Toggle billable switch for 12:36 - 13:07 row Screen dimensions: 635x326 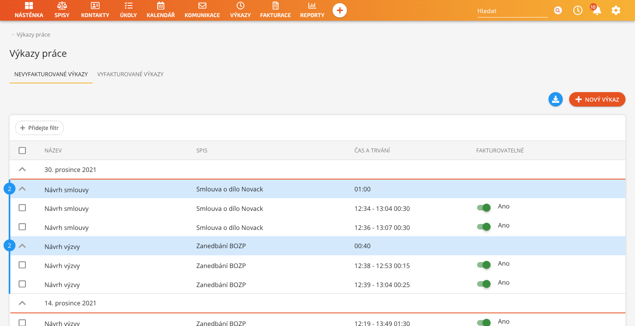click(484, 227)
